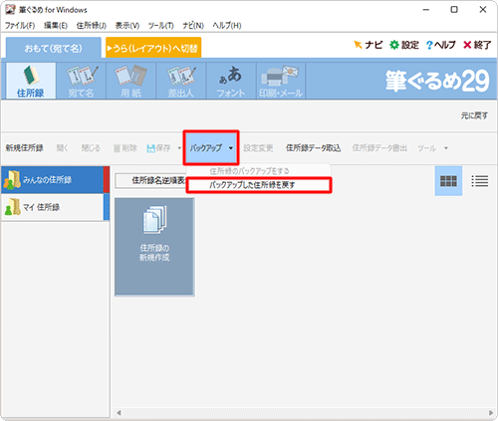Open the 編集(E) menu
Screen dimensions: 498x421
tap(56, 26)
